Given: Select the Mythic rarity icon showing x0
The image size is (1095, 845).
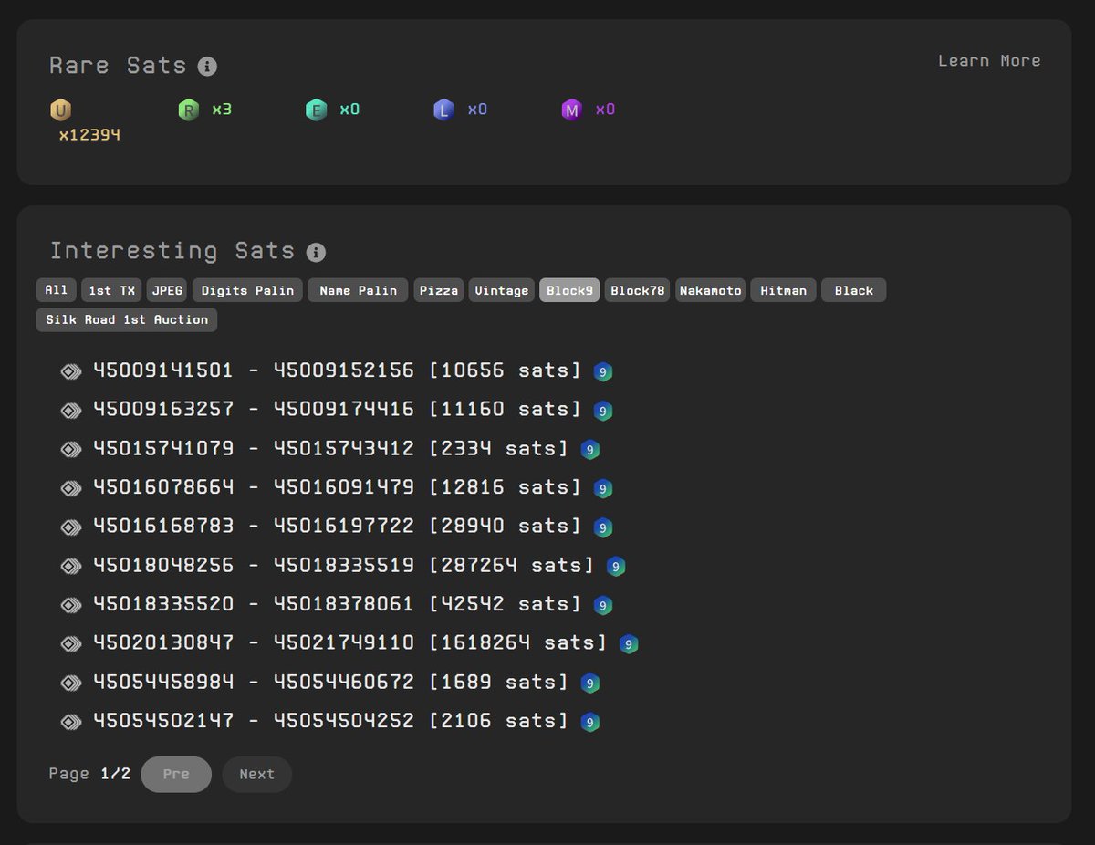Looking at the screenshot, I should (571, 108).
